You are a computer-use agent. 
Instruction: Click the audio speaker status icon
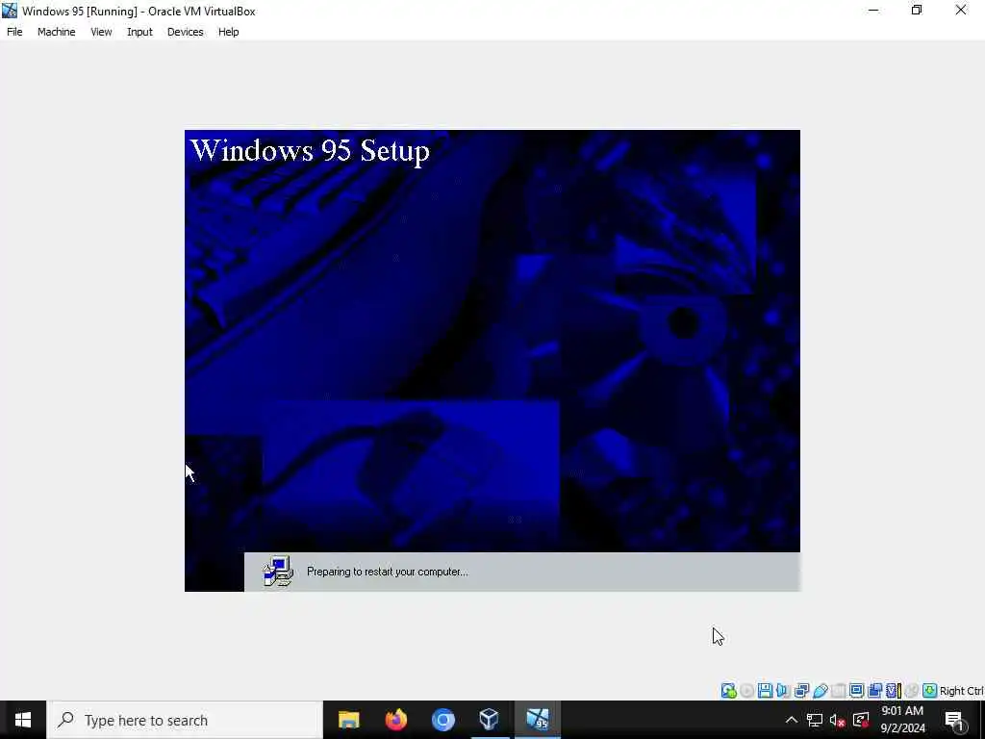click(783, 691)
